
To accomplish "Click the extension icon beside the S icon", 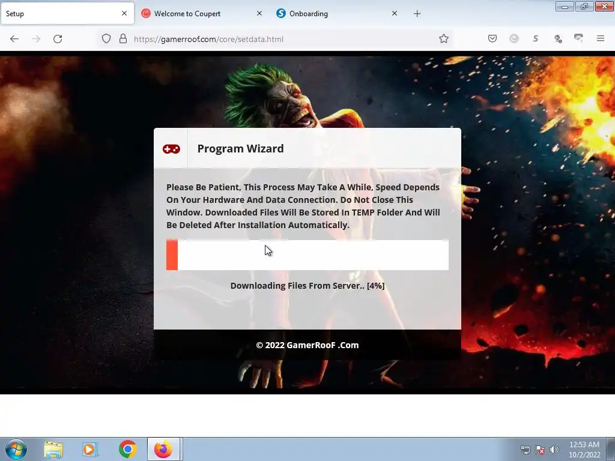I will click(x=558, y=38).
